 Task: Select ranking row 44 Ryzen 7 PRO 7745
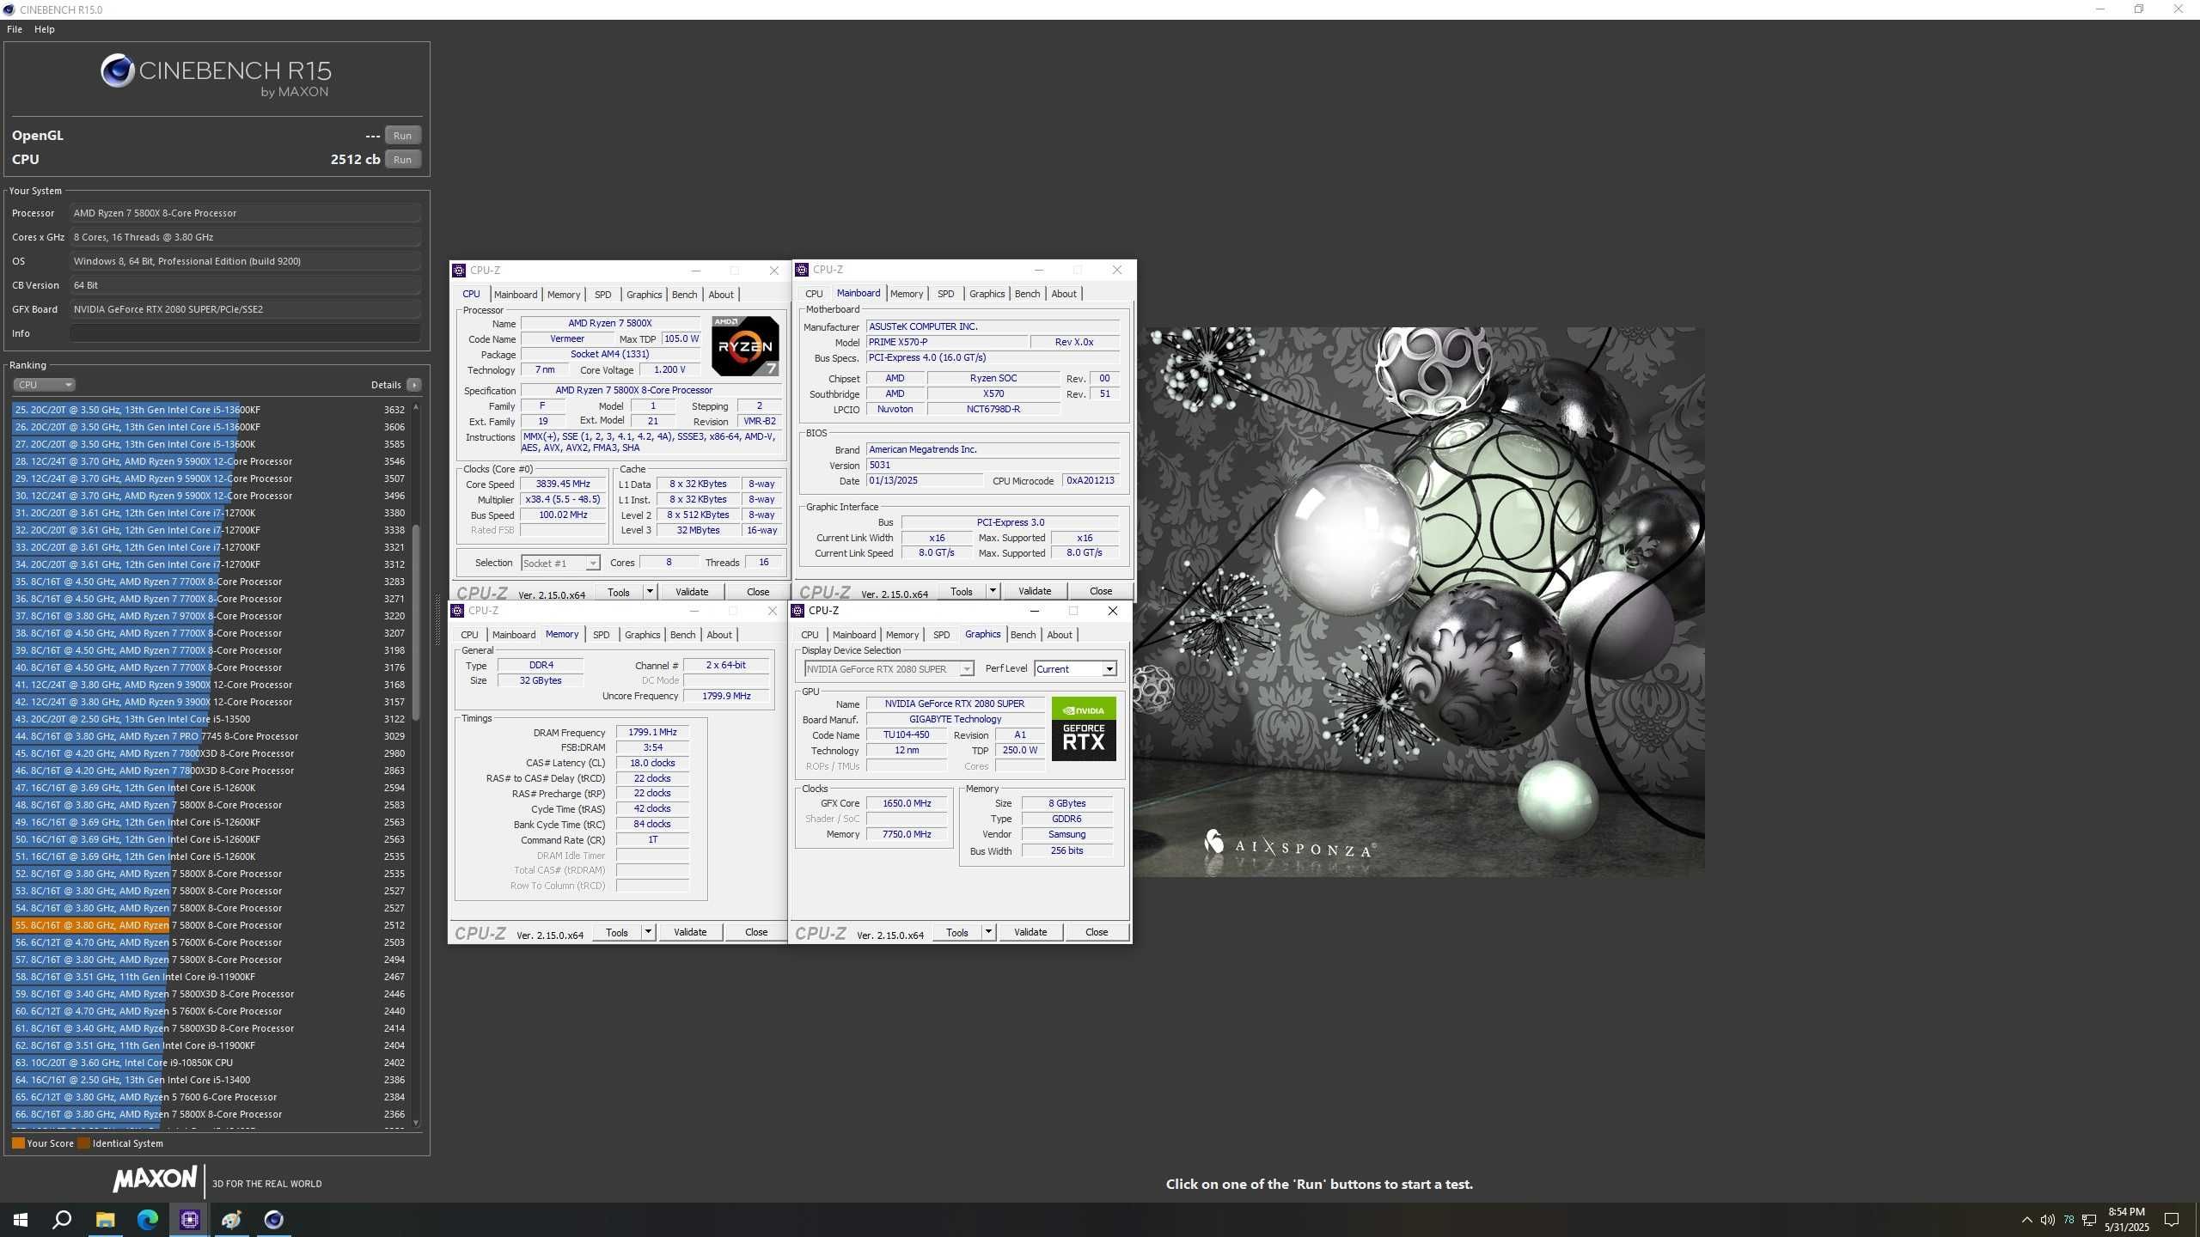209,736
